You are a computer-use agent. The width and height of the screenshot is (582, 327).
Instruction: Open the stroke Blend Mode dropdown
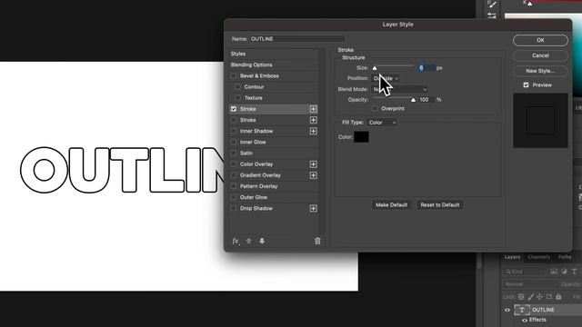click(400, 89)
